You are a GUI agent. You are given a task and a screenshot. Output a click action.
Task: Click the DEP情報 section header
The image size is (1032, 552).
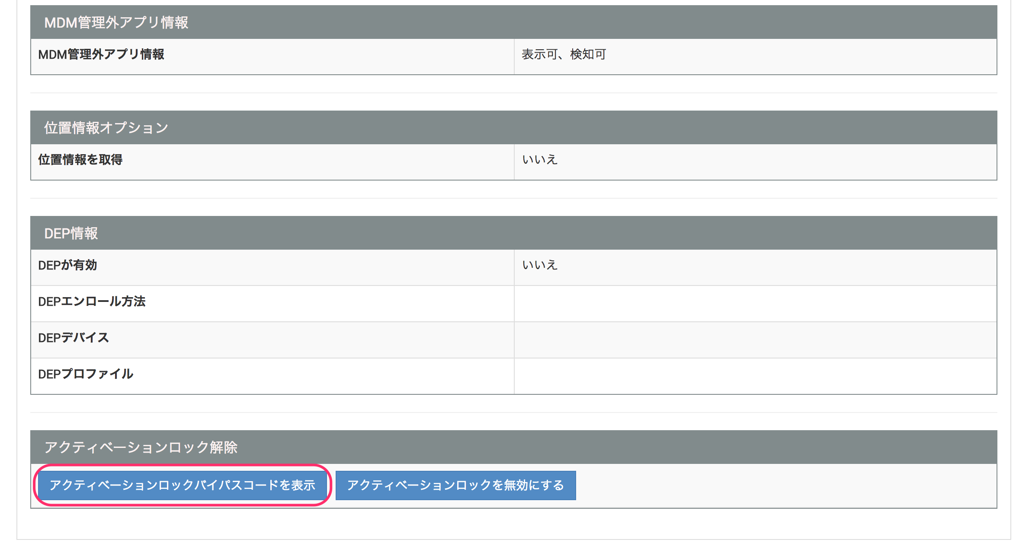[x=71, y=233]
